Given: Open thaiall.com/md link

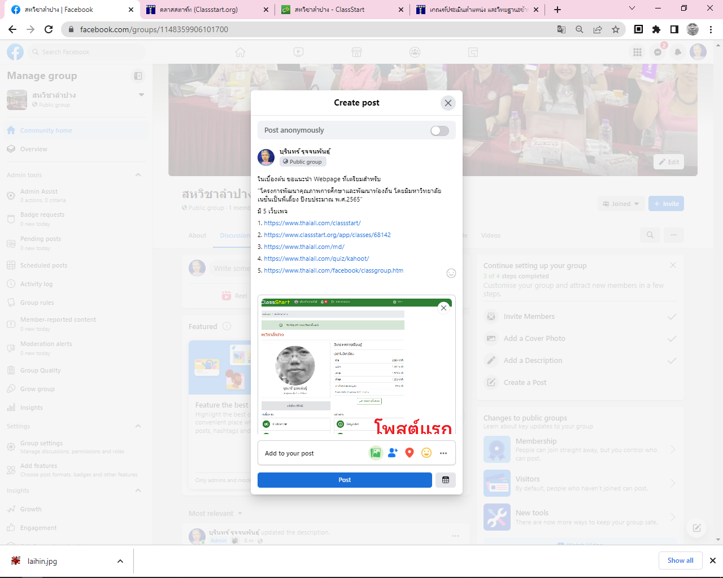Looking at the screenshot, I should pos(304,247).
